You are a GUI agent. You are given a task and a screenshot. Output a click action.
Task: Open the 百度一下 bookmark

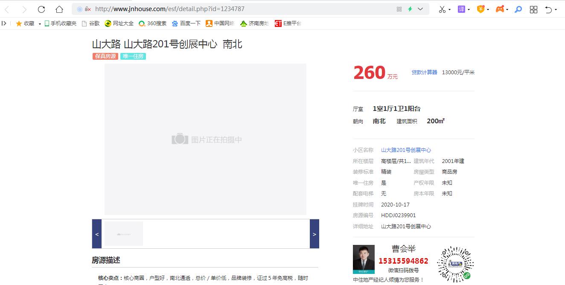coord(186,23)
